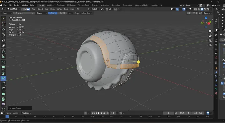Toggle the Shape option button

(53, 13)
